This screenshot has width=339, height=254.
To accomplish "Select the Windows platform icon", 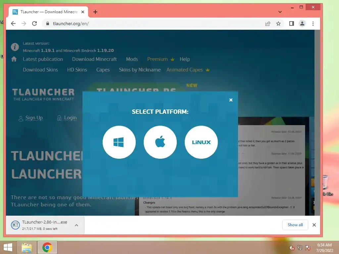I will click(119, 142).
